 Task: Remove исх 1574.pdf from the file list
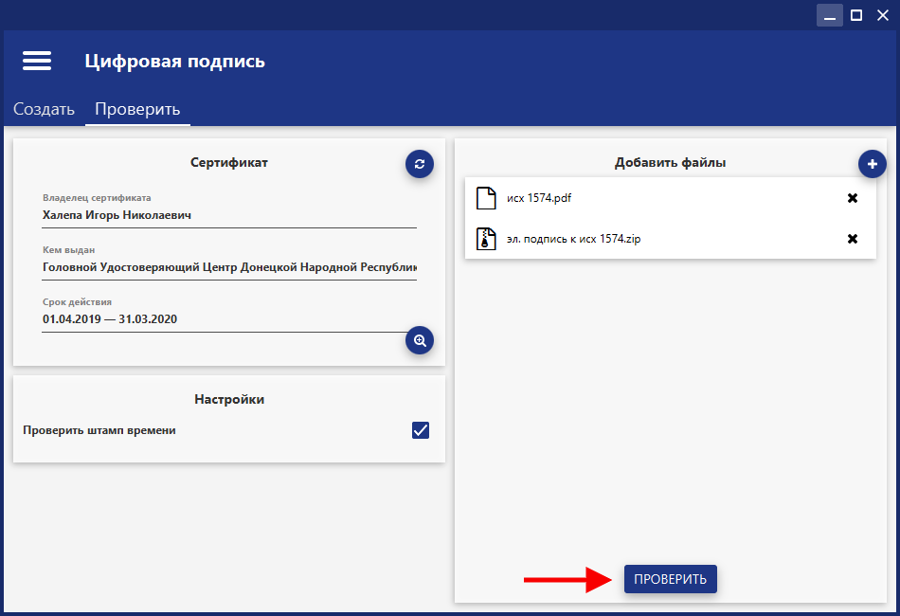coord(852,198)
